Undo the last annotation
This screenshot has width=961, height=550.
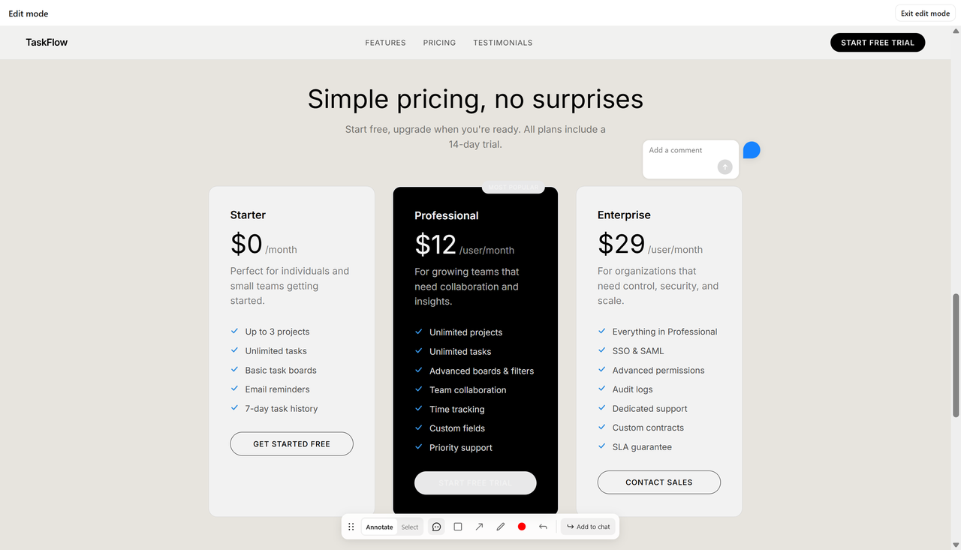[x=543, y=527]
